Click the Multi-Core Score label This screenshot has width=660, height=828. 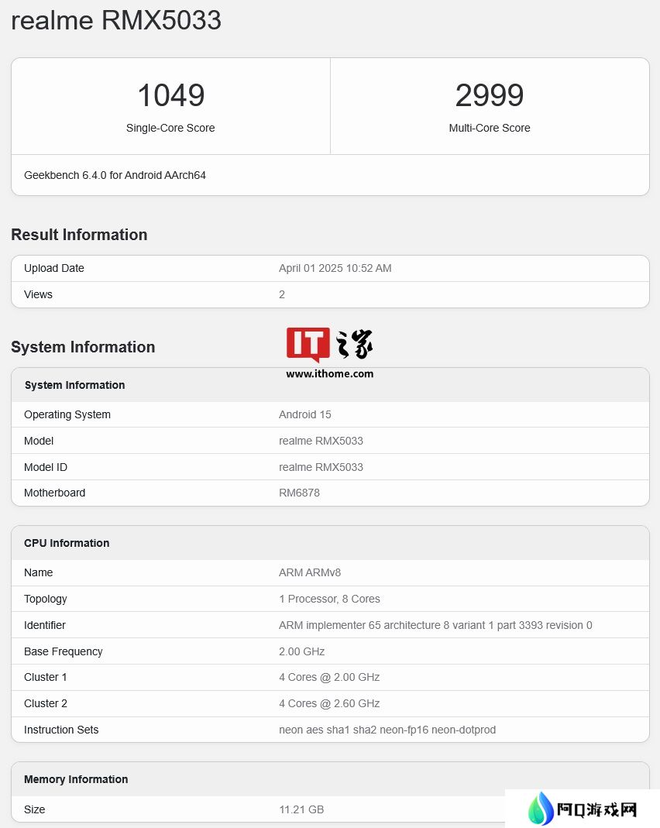click(490, 128)
